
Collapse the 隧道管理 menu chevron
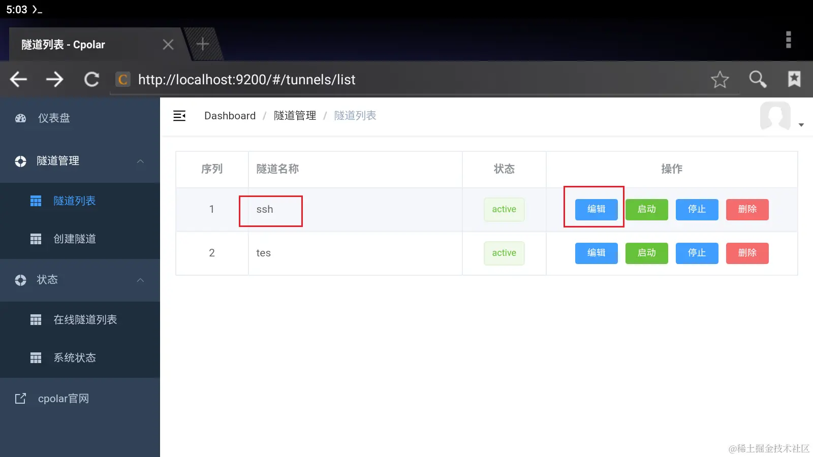(x=141, y=161)
